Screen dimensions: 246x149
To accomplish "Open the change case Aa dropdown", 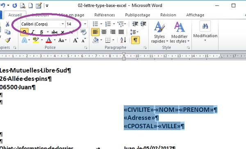I will tap(63, 40).
